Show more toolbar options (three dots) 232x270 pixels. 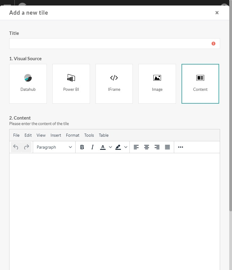(x=180, y=147)
